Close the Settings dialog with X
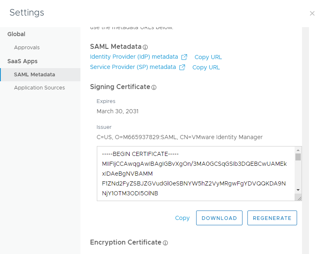Viewport: 318px width, 254px height. (x=312, y=14)
